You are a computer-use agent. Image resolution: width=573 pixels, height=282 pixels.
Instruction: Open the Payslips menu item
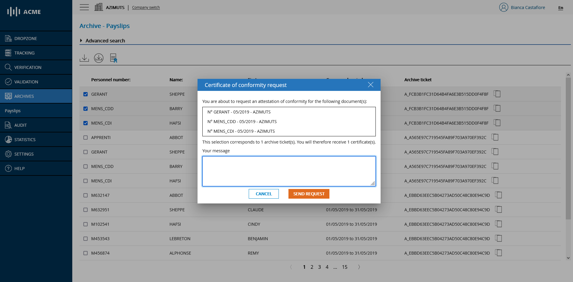pos(13,110)
